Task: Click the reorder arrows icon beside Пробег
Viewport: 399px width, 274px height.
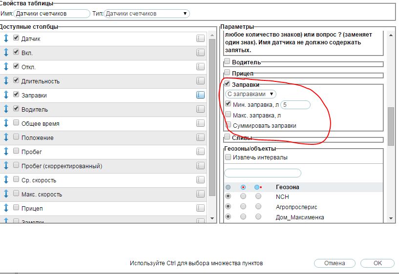Action: pos(6,152)
